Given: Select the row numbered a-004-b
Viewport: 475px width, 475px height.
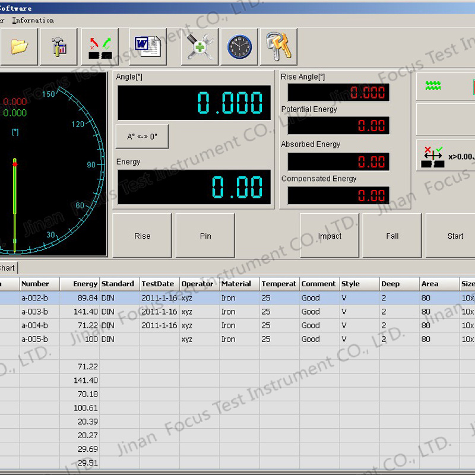Looking at the screenshot, I should coord(237,325).
